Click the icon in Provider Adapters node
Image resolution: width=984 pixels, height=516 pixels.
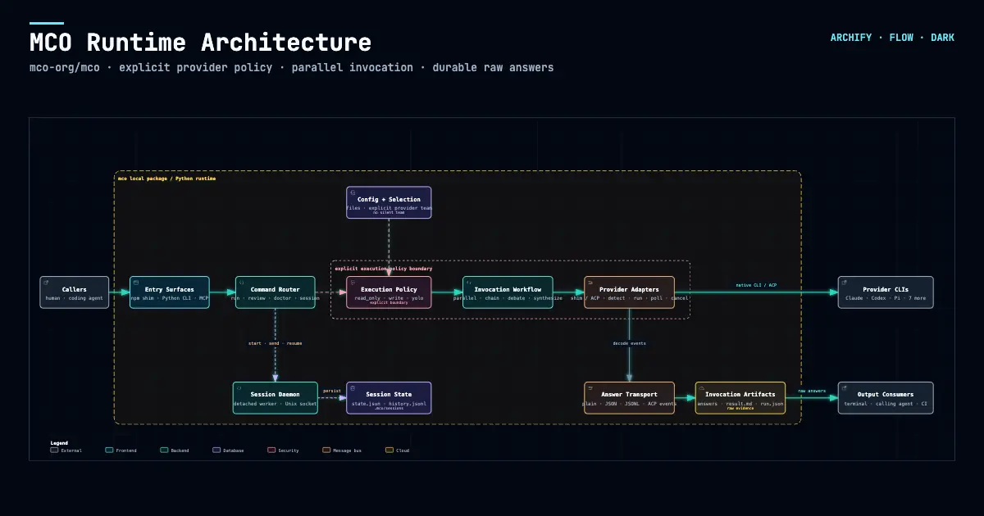click(590, 282)
